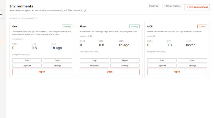Select the Dev card title
214x118 pixels.
15,26
